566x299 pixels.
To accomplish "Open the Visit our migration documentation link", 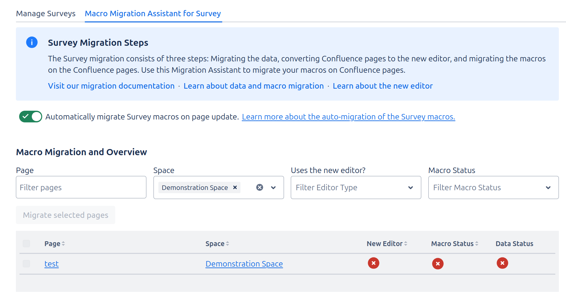I will point(111,86).
